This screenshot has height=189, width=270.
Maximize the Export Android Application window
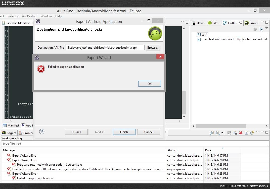pyautogui.click(x=149, y=21)
